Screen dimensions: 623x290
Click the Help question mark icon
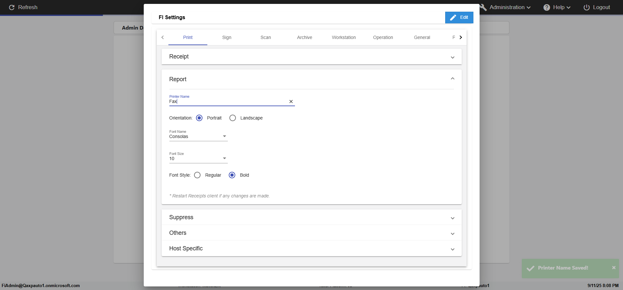[547, 7]
